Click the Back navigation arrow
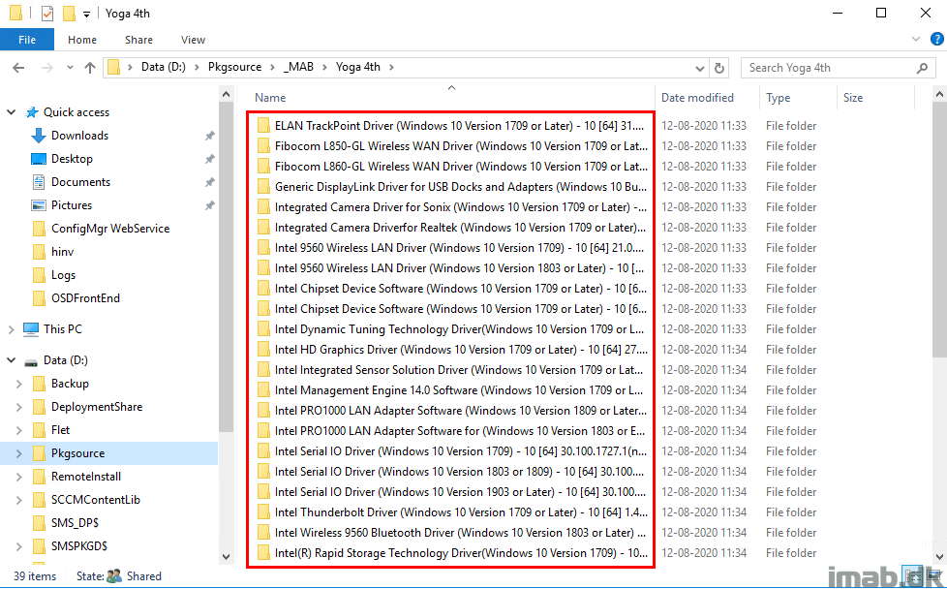This screenshot has height=589, width=947. coord(18,68)
